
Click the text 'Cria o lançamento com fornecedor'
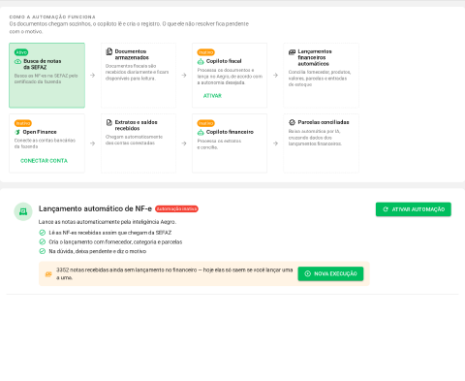[115, 241]
